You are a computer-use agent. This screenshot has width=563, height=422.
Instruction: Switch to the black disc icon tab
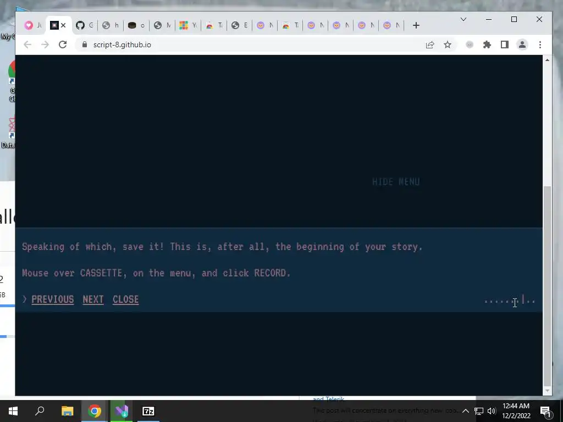pyautogui.click(x=136, y=25)
